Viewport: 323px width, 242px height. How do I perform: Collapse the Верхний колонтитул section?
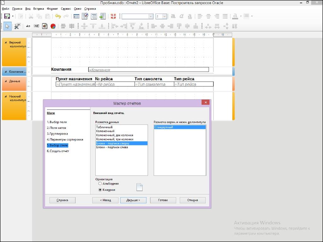pyautogui.click(x=5, y=42)
